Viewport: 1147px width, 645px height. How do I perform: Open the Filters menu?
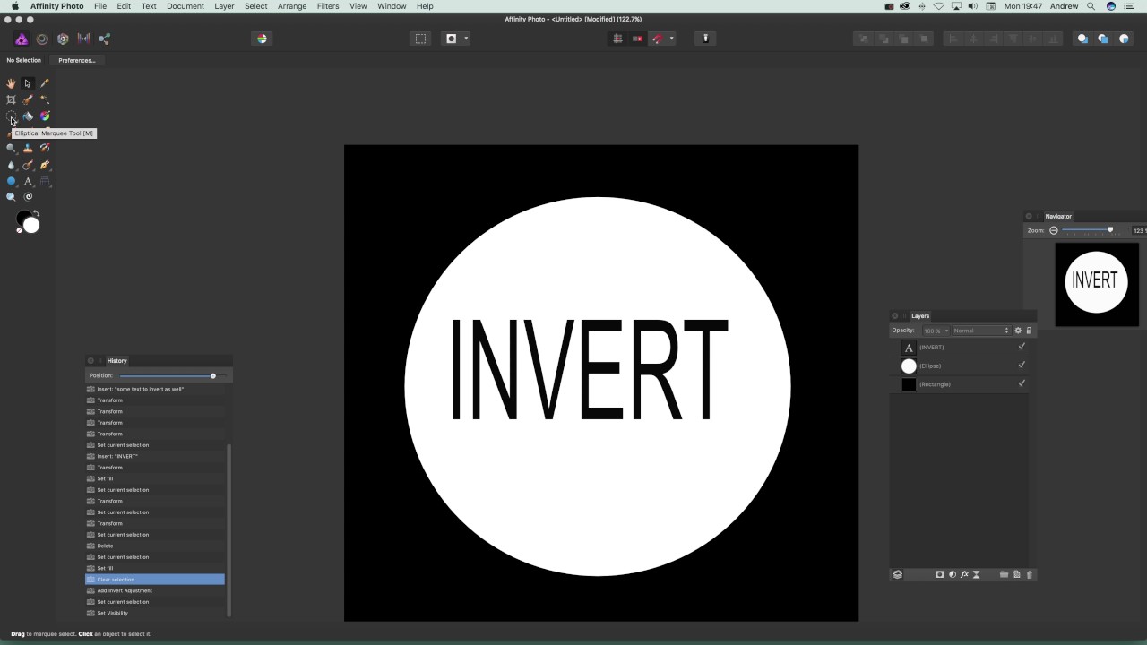328,6
